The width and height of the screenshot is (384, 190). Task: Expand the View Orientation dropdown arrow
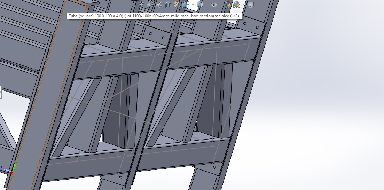[193, 5]
